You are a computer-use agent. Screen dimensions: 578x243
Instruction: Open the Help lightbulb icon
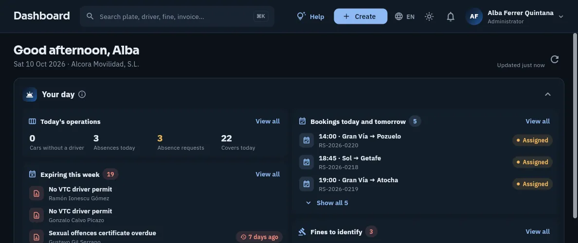[301, 16]
